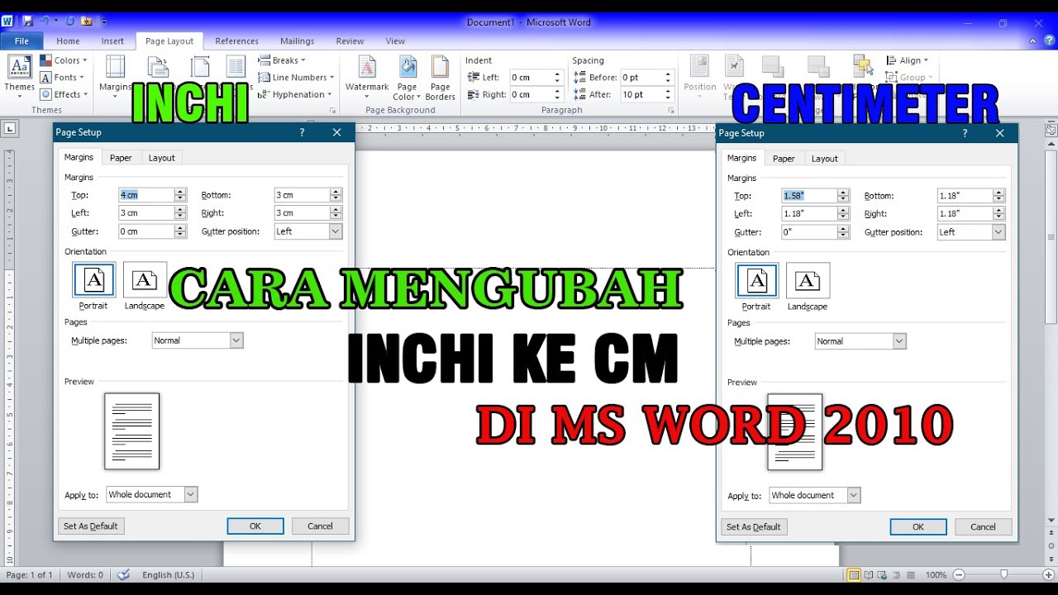Open the Hyphenation dropdown
Viewport: 1058px width, 595px height.
point(295,94)
